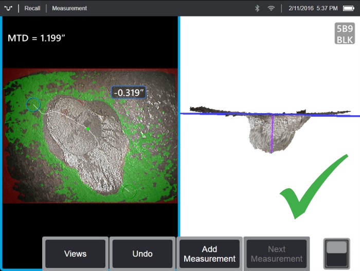Tap the green deepest-point marker dot
This screenshot has width=360, height=271.
coord(88,129)
